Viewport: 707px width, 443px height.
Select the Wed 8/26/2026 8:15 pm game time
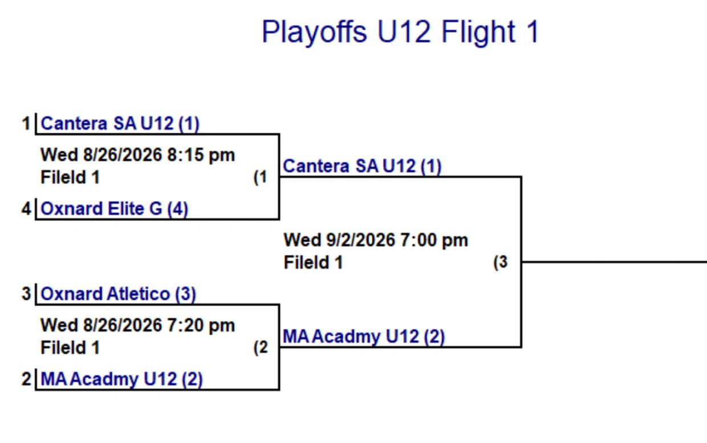point(137,155)
